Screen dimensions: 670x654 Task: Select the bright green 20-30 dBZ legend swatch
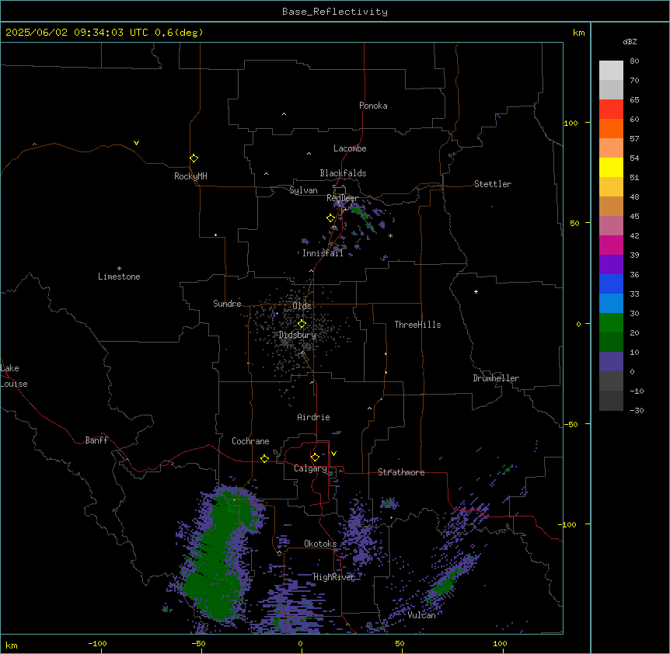tap(611, 323)
